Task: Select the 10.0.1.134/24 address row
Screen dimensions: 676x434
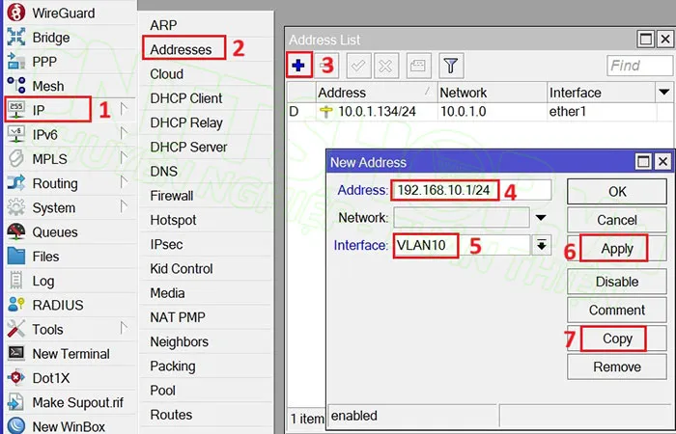Action: 480,112
